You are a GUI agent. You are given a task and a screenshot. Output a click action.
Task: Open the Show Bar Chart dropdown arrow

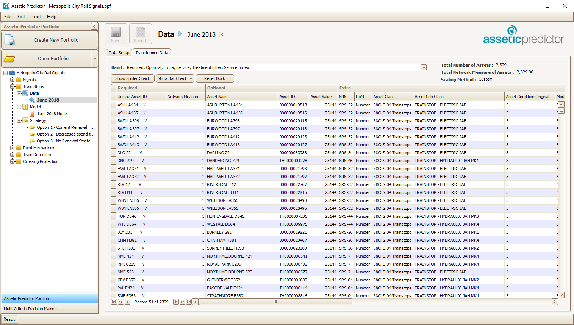[191, 78]
